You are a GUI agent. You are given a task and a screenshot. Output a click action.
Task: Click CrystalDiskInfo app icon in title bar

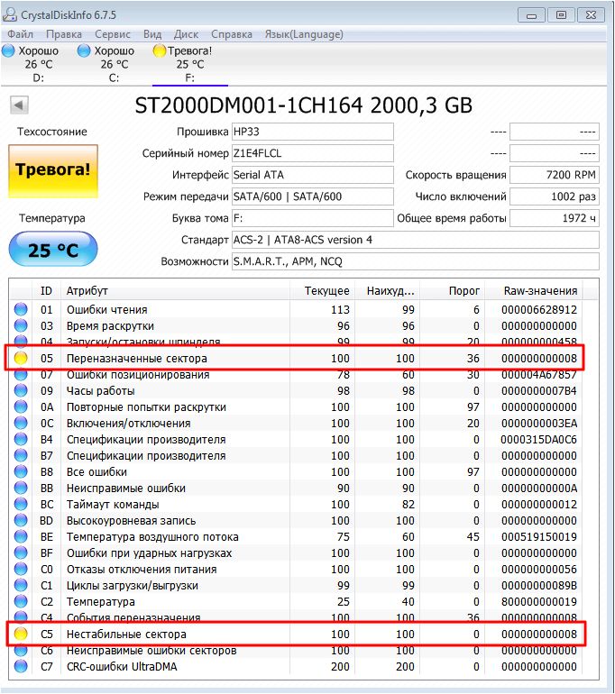10,14
